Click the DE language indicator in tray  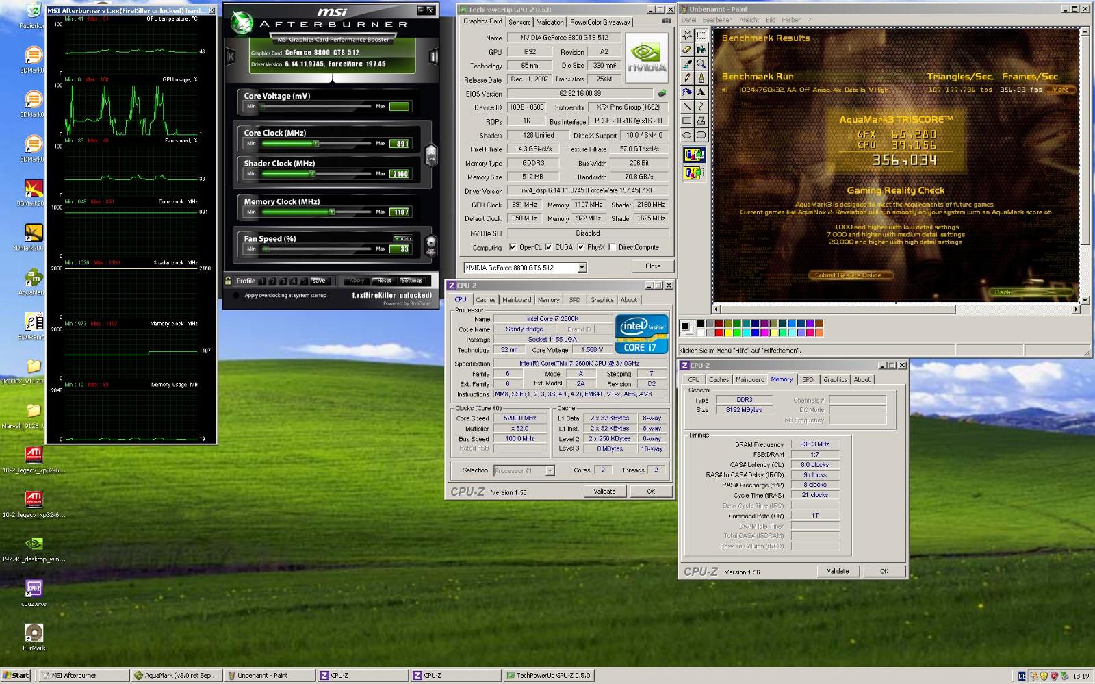point(1022,676)
